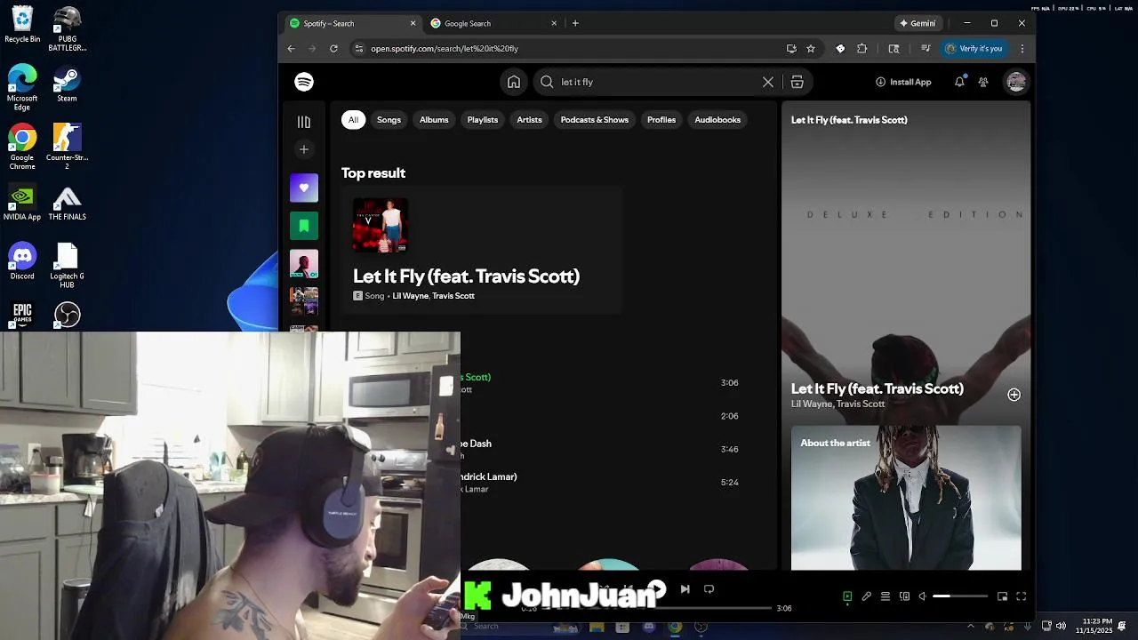
Task: Bookmark this page with star icon
Action: tap(811, 49)
